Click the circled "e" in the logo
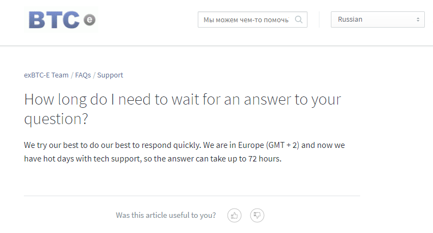 pyautogui.click(x=89, y=21)
